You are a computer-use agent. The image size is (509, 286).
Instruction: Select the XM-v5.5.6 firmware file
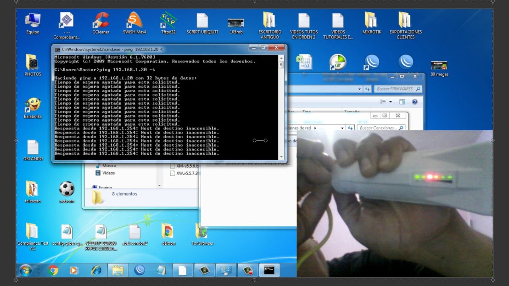tap(184, 166)
